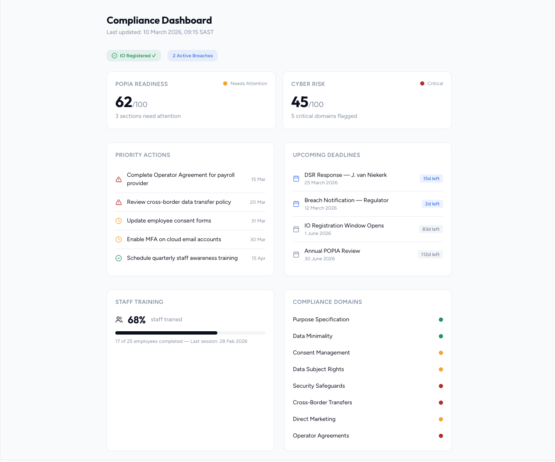Select Data Minimality domain label
The image size is (555, 462).
(x=313, y=336)
